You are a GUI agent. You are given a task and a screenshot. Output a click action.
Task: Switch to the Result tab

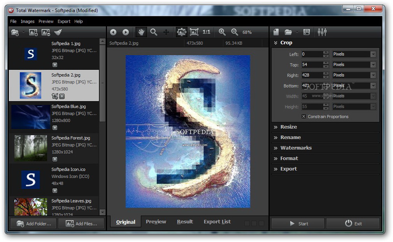(185, 222)
